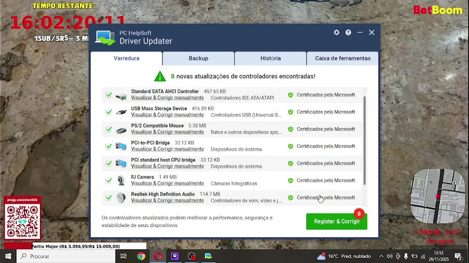Open the notification center icon
Image resolution: width=469 pixels, height=263 pixels.
pyautogui.click(x=458, y=256)
